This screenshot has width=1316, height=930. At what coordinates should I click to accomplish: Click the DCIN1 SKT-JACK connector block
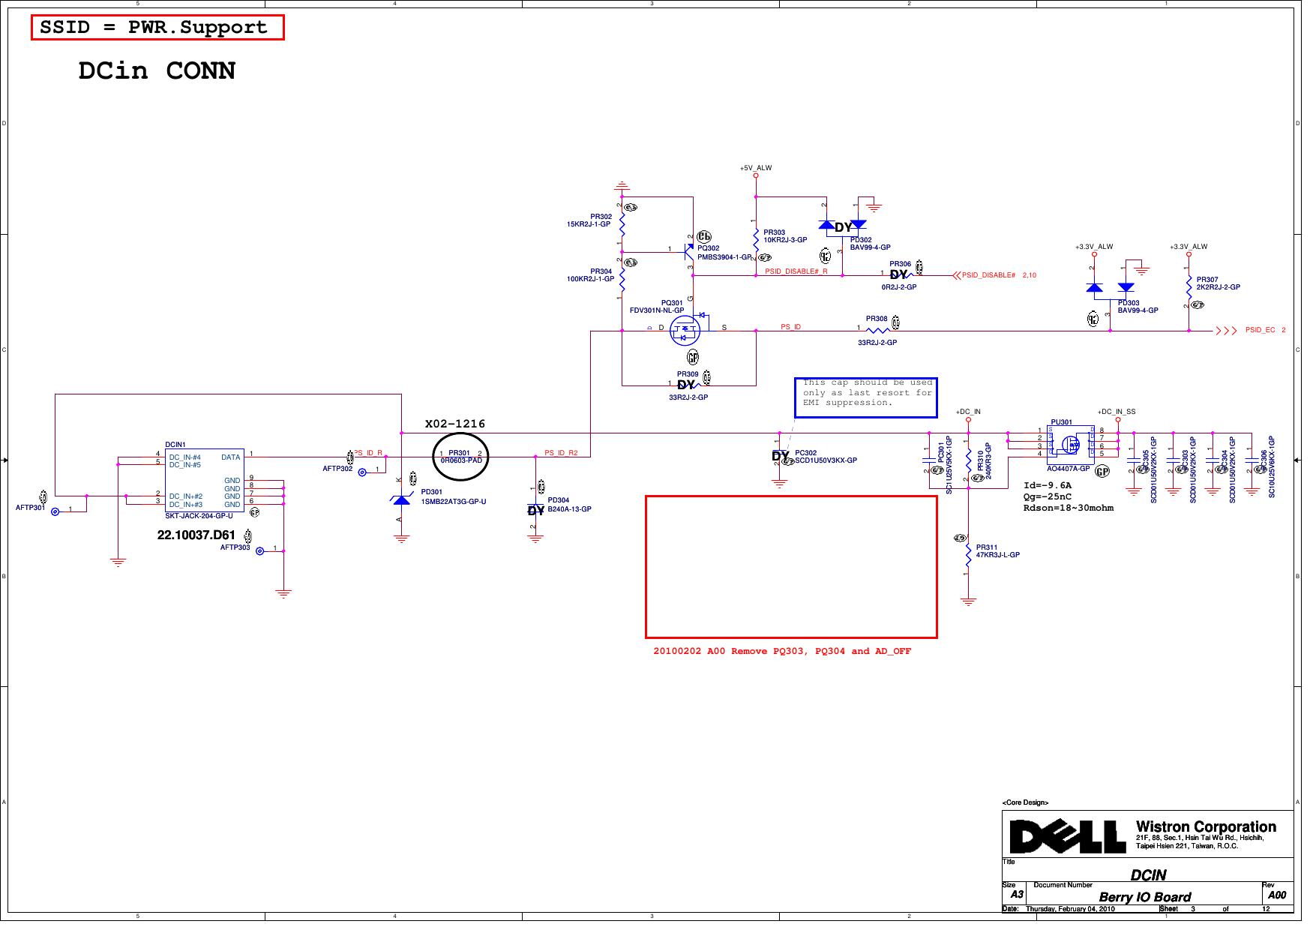point(204,481)
